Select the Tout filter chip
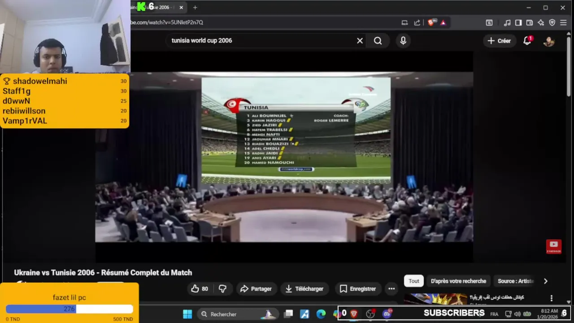The width and height of the screenshot is (574, 323). coord(414,281)
